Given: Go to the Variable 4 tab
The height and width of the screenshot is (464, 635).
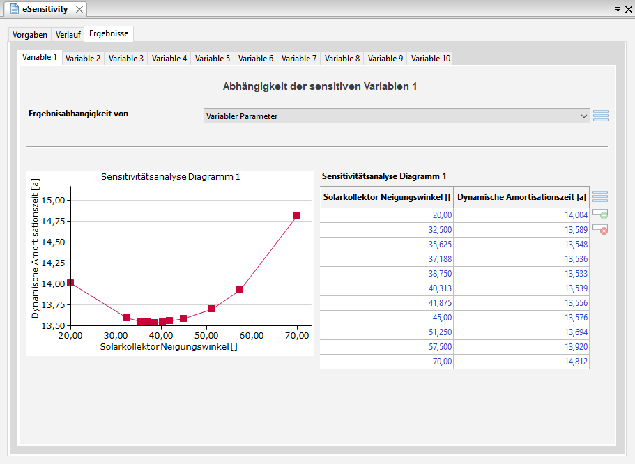Looking at the screenshot, I should [169, 59].
